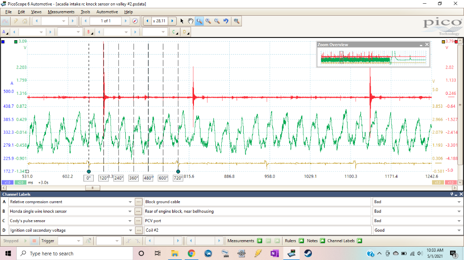This screenshot has width=464, height=260.
Task: Click ellipsis button for Channel C label
Action: tap(138, 221)
